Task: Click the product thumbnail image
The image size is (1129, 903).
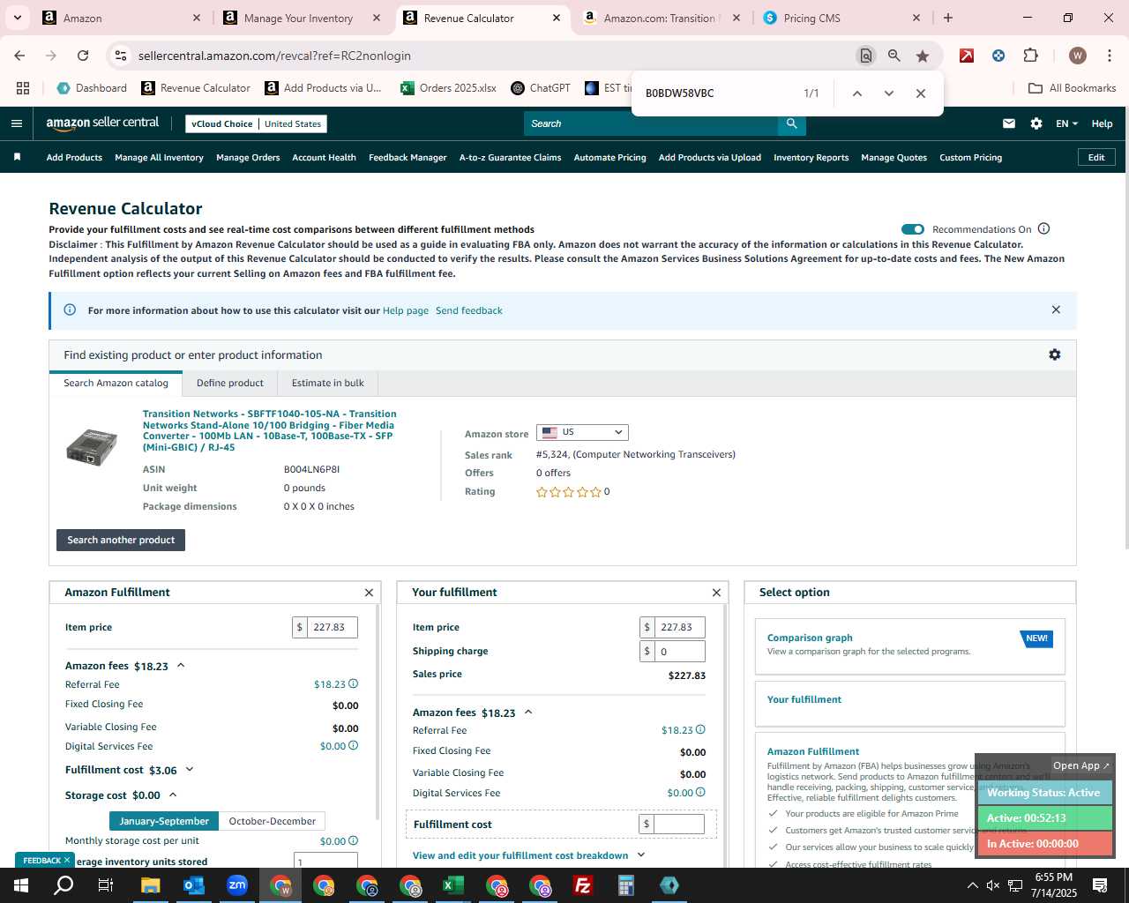Action: (91, 446)
